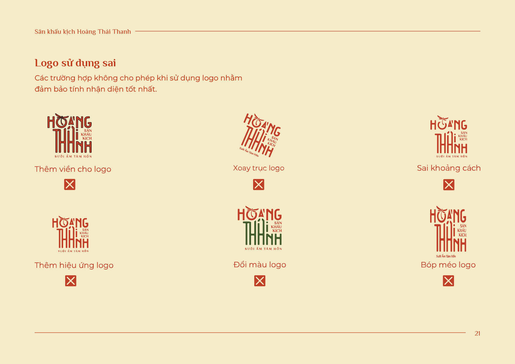Click the caption Sai khoảng cách
This screenshot has width=515, height=364.
click(x=449, y=168)
